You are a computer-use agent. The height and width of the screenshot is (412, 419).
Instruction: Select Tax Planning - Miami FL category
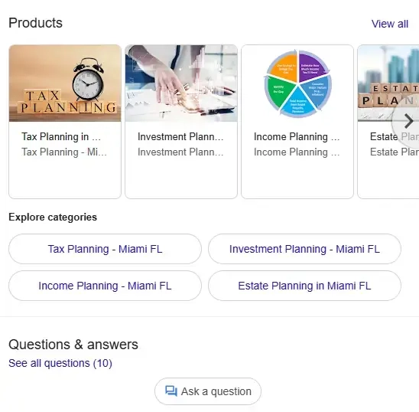point(105,249)
